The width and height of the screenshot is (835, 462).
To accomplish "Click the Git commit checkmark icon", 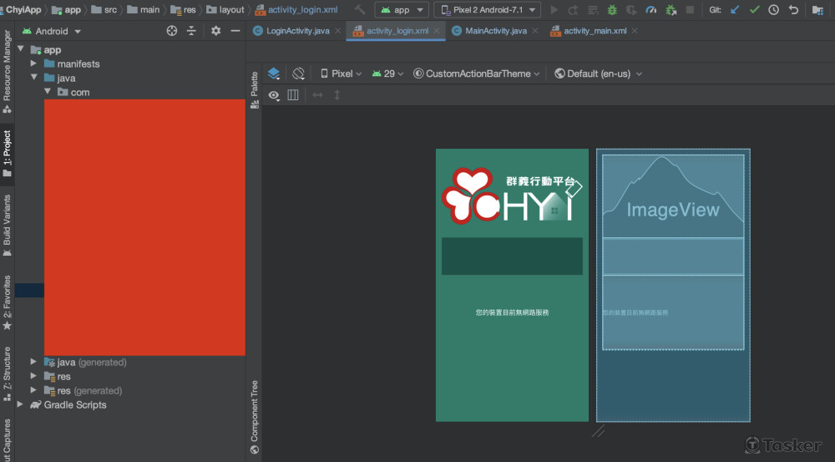I will (x=755, y=10).
